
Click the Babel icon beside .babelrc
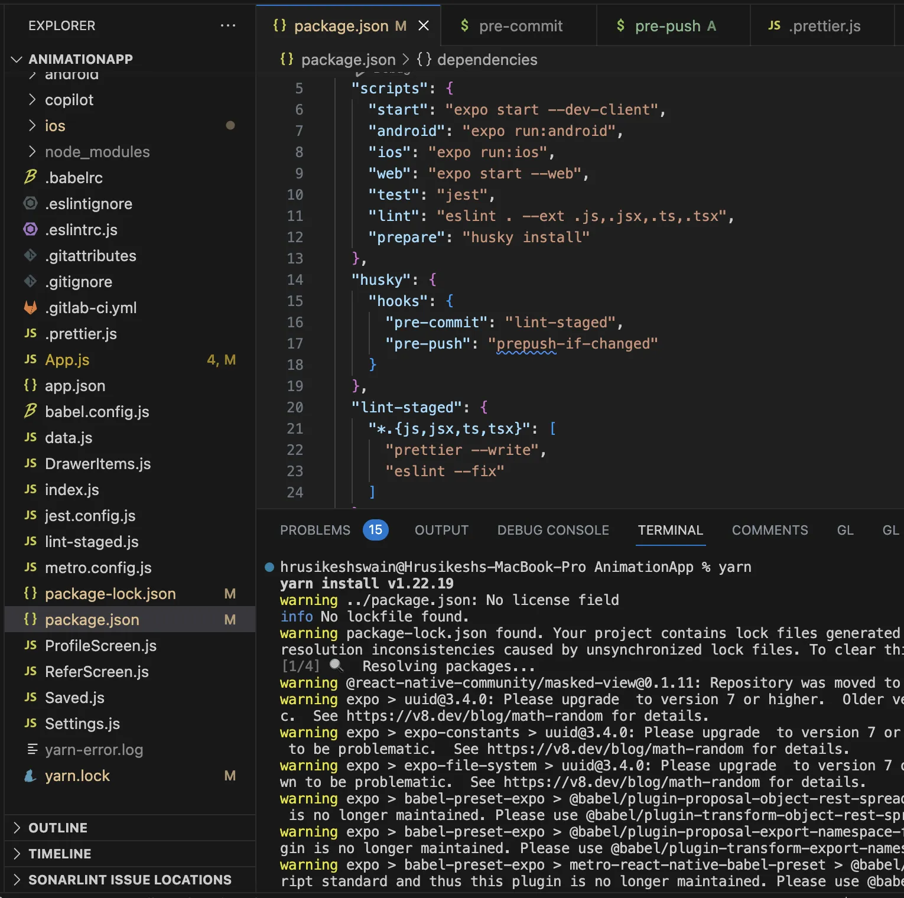point(31,177)
